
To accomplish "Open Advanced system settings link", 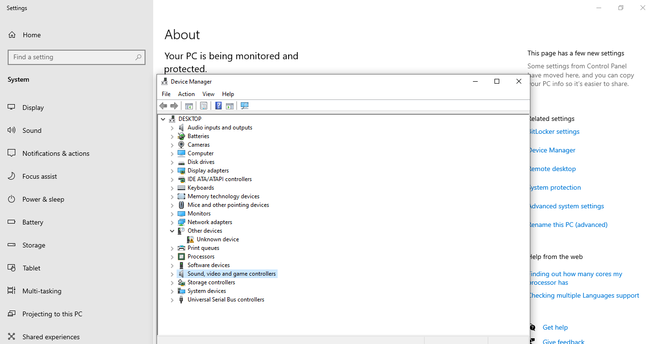I will [x=567, y=206].
